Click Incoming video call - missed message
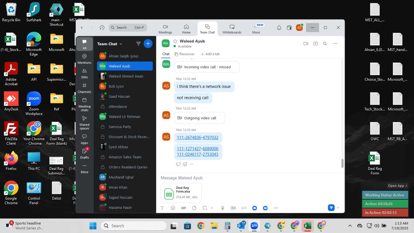414x233 pixels. pyautogui.click(x=207, y=67)
